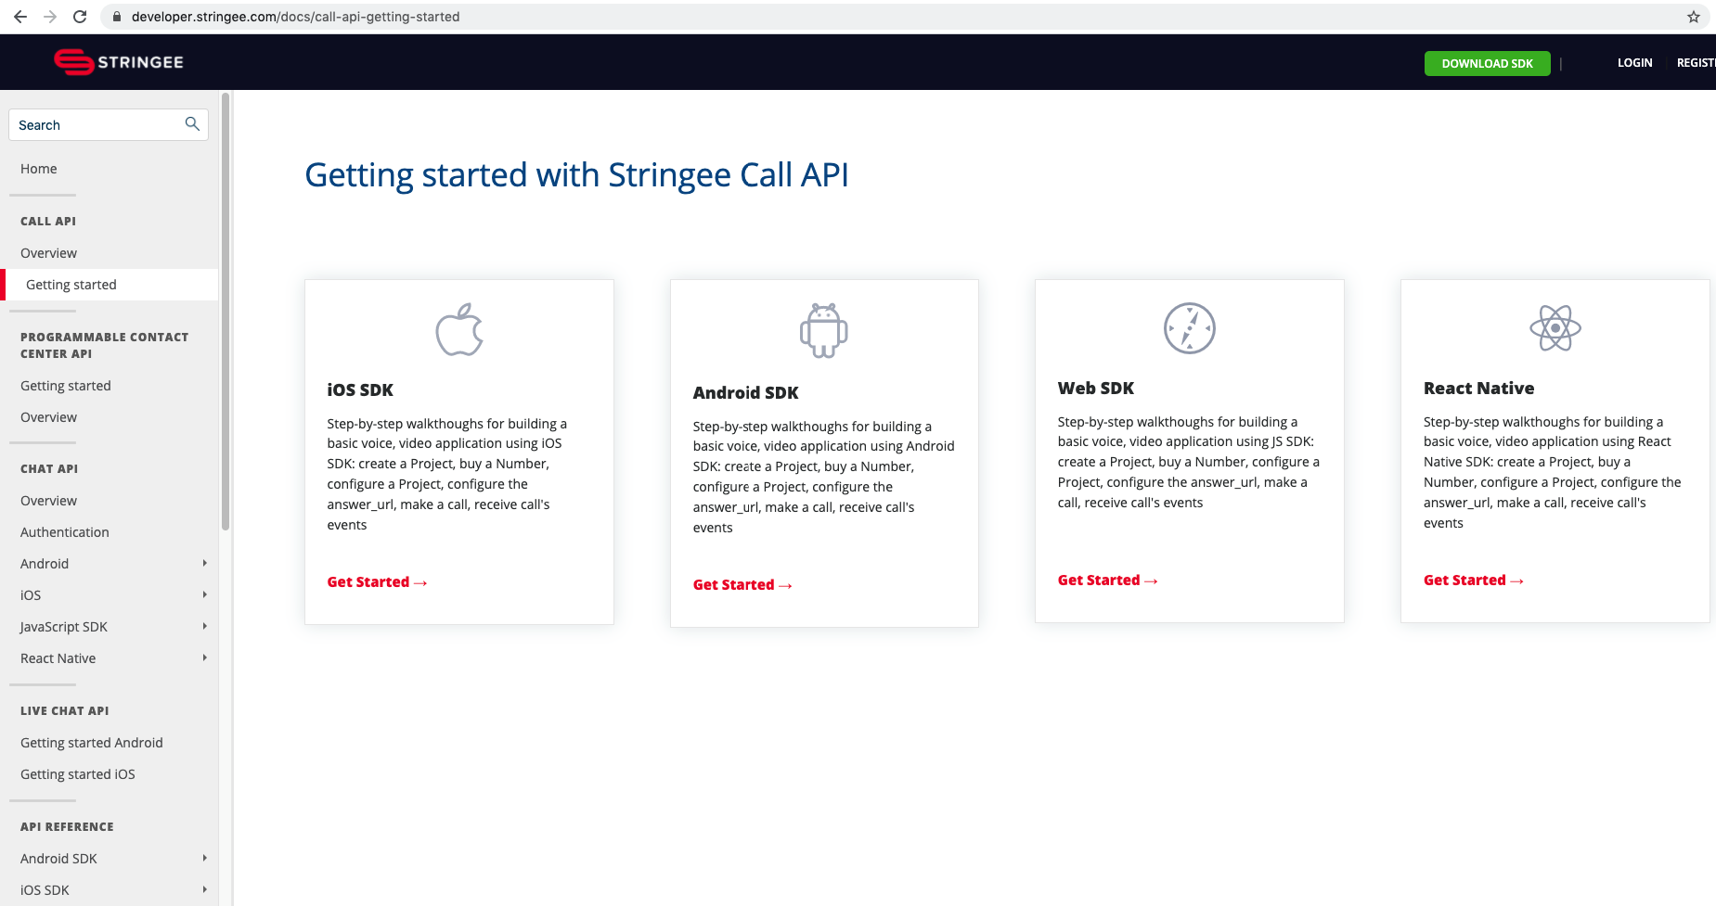Navigate back with browser back arrow
Viewport: 1716px width, 906px height.
tap(19, 16)
